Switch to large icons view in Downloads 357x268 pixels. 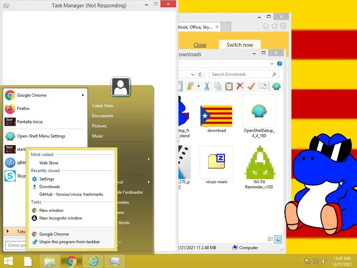278,239
